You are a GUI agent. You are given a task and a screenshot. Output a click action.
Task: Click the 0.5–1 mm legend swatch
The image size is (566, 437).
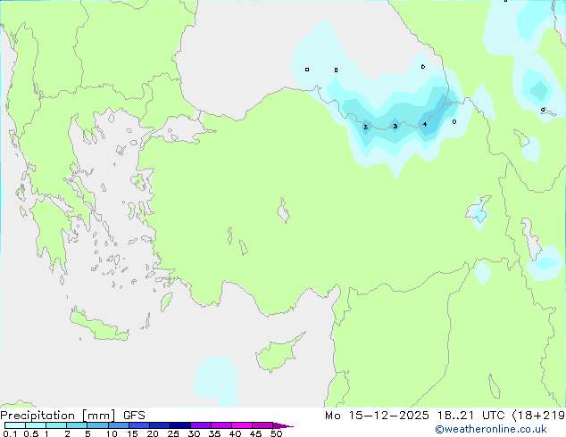tap(36, 425)
